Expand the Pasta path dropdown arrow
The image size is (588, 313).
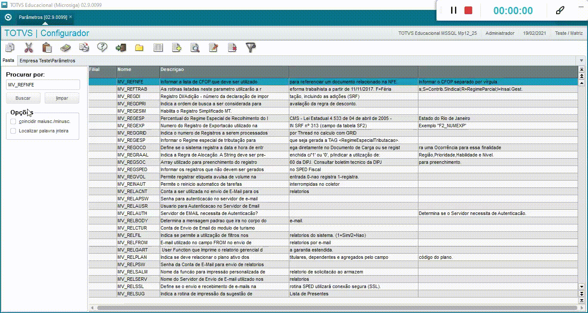(582, 61)
